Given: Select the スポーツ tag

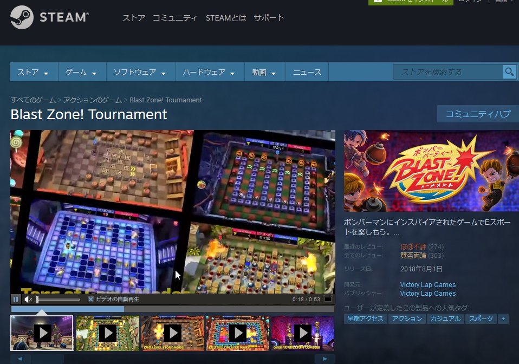Looking at the screenshot, I should (x=481, y=318).
